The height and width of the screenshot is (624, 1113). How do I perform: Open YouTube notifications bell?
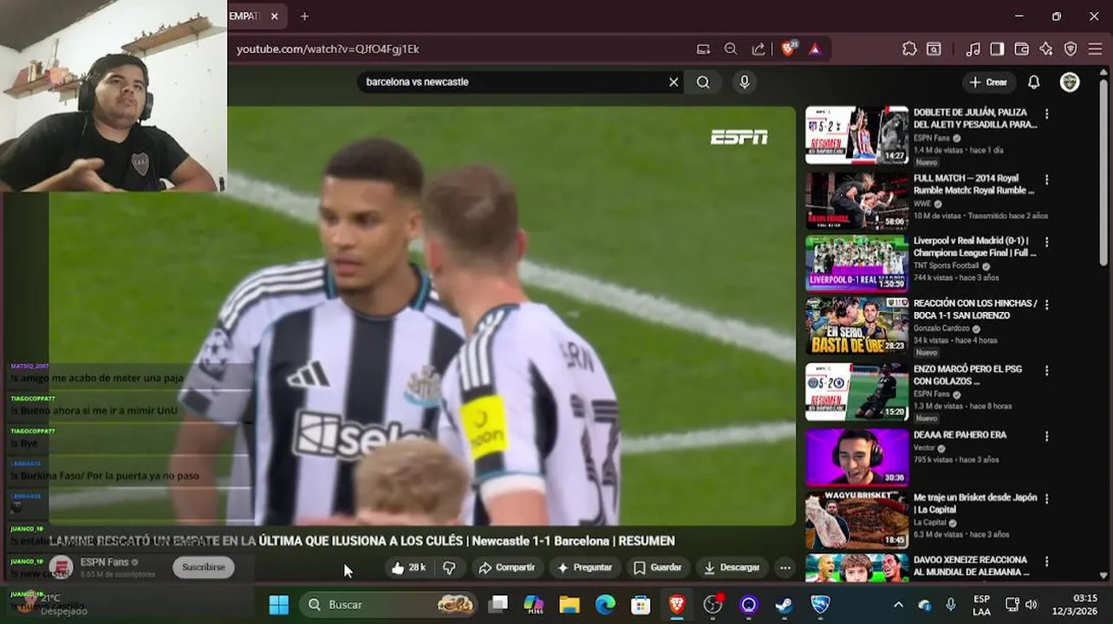click(x=1033, y=82)
